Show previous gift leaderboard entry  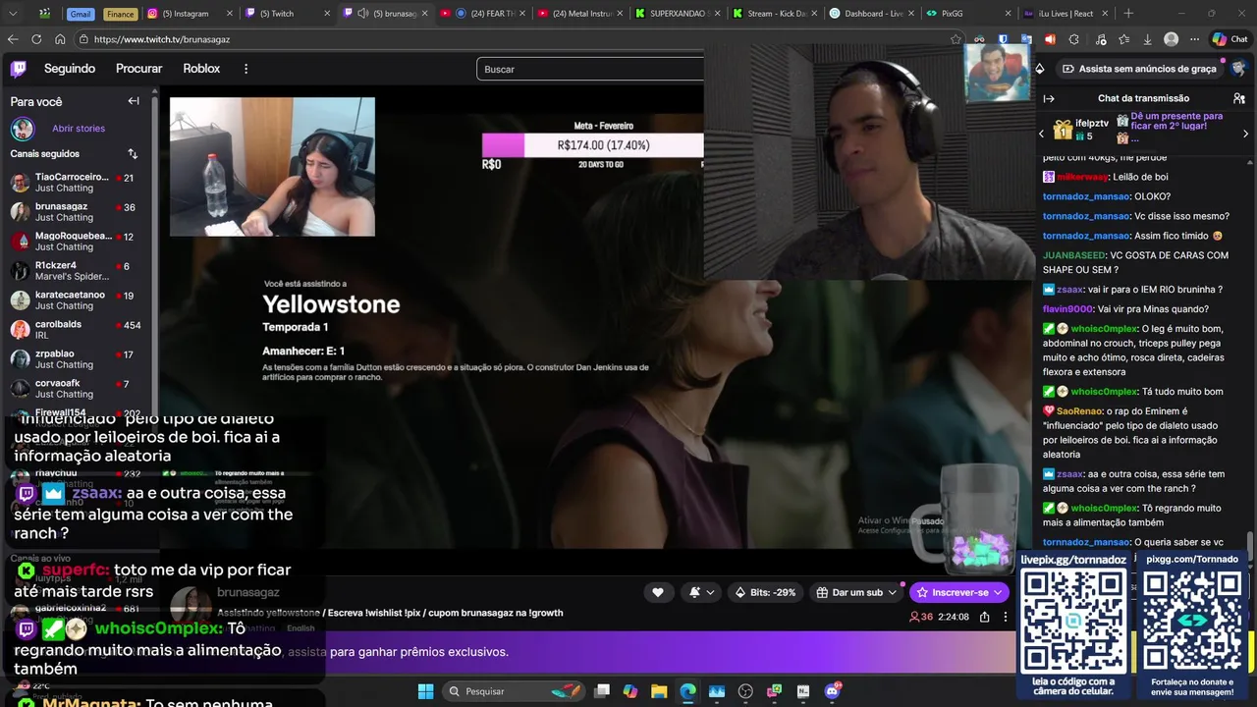tap(1042, 134)
